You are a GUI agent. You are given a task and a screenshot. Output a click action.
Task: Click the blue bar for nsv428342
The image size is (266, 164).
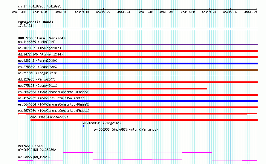pos(137,64)
